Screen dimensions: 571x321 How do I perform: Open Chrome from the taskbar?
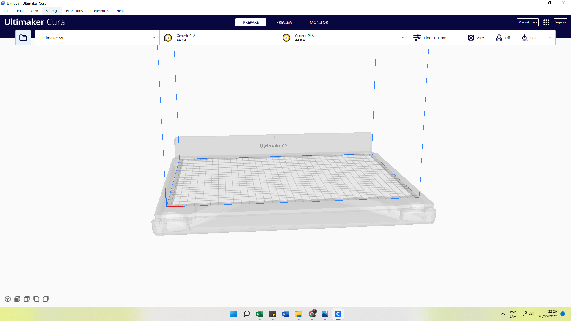[x=312, y=314]
